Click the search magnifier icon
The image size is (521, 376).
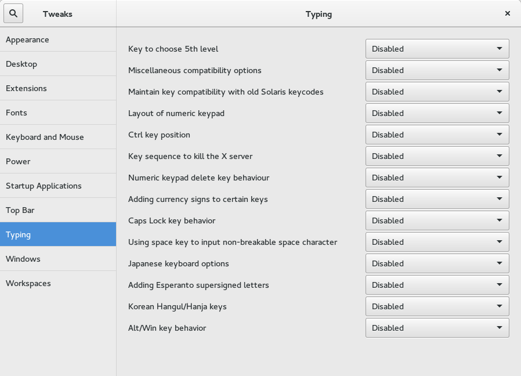point(13,13)
